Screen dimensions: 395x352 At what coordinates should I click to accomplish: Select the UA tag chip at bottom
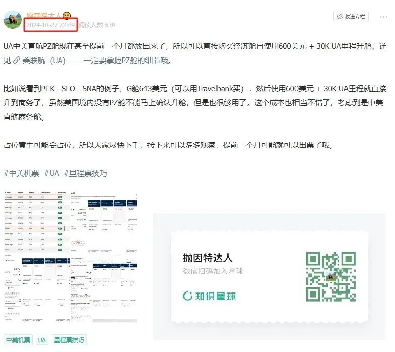(x=42, y=340)
